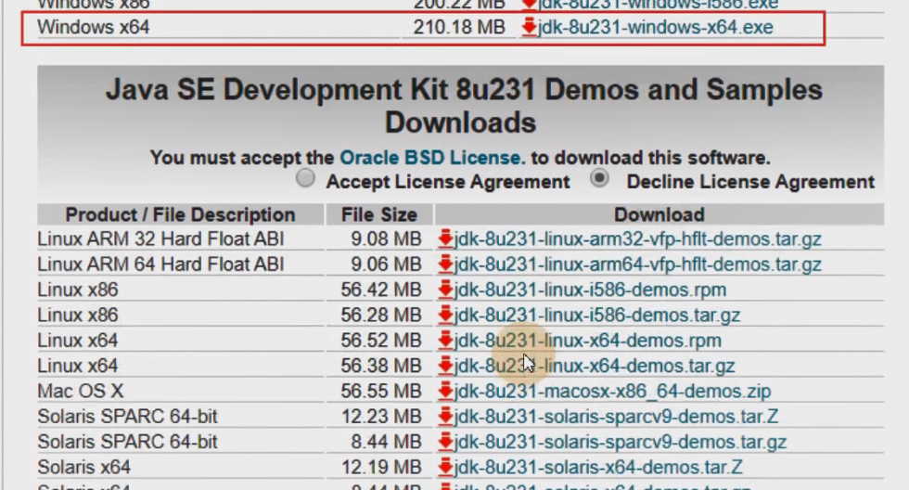The width and height of the screenshot is (909, 490).
Task: Click download arrow icon for linux-i586-demos.tar.gz
Action: [445, 315]
